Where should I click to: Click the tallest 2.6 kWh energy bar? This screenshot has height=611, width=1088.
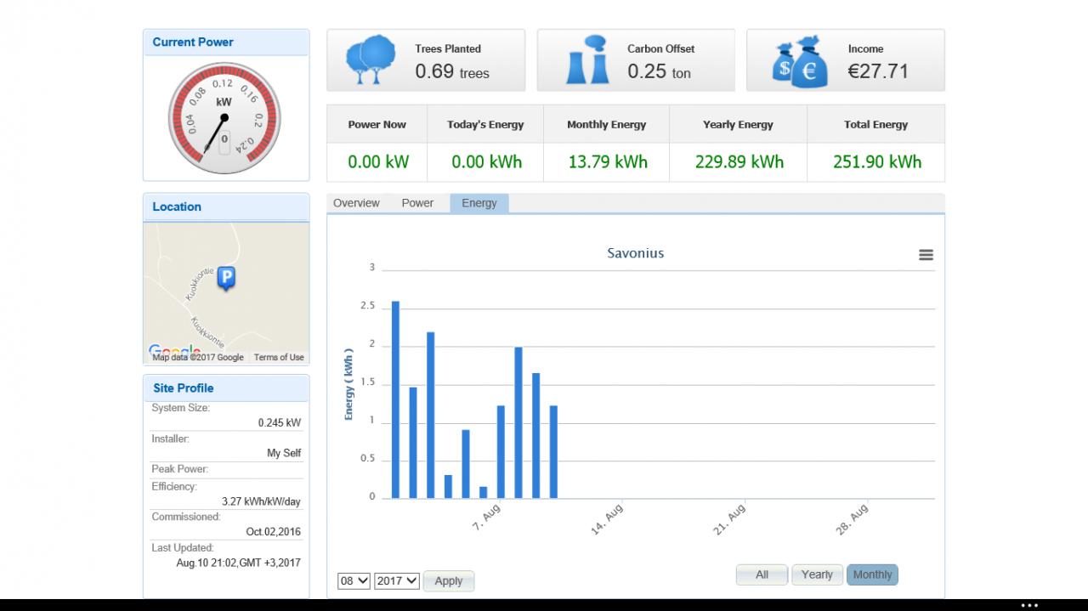tap(395, 399)
